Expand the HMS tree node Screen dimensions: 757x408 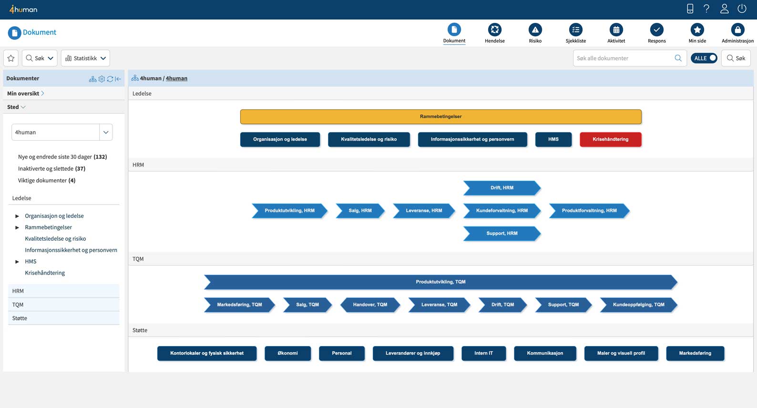tap(17, 262)
